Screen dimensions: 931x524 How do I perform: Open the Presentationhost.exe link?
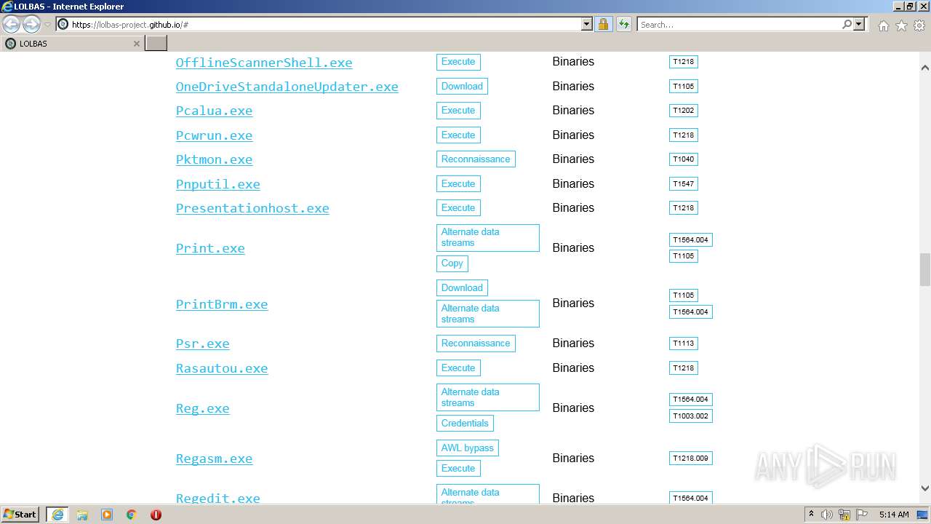pos(252,208)
